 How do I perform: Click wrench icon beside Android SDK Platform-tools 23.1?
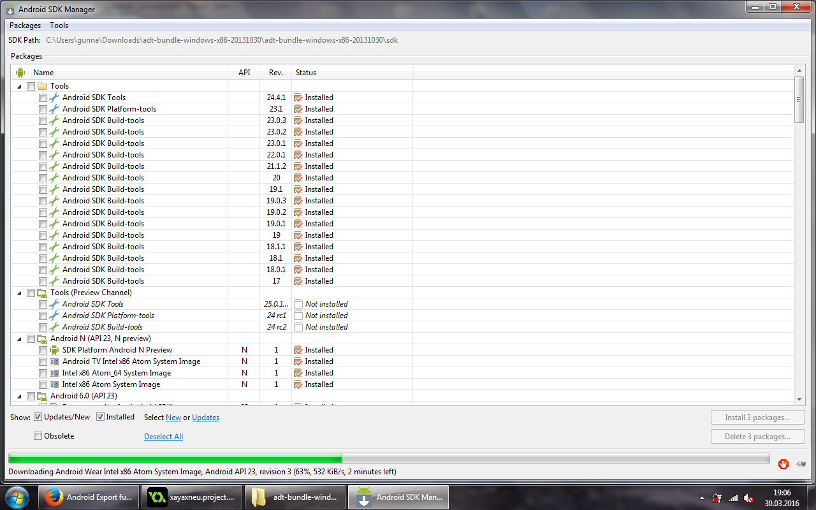54,109
